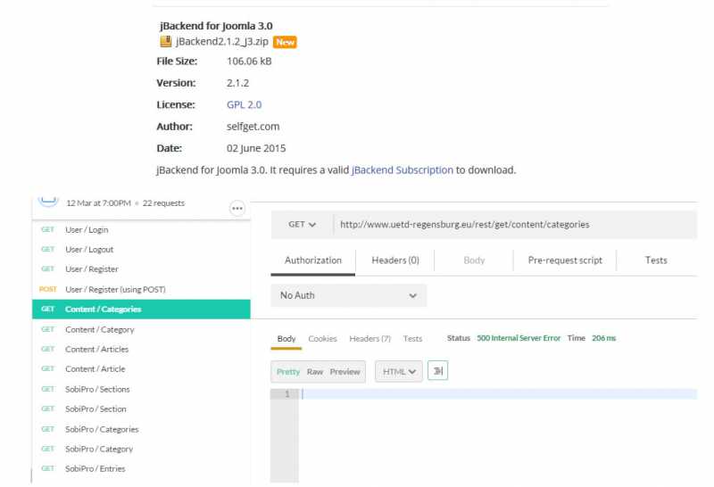Click the 206 ms response time value
Image resolution: width=714 pixels, height=487 pixels.
[x=604, y=338]
